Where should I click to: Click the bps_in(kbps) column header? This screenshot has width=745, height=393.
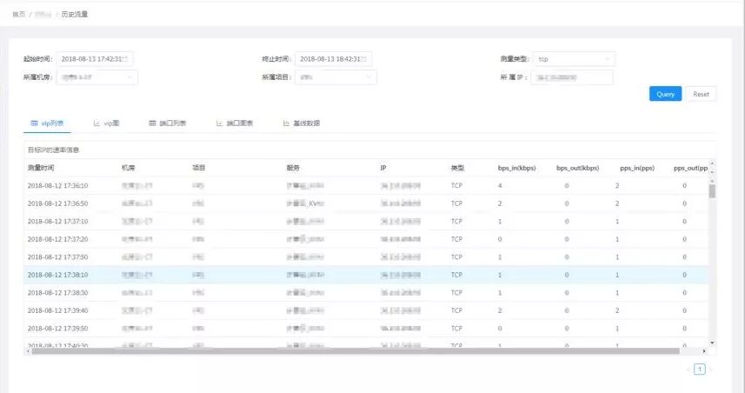point(516,168)
